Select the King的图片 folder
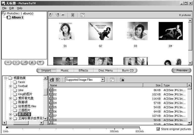194x135 pixels. [x=25, y=94]
